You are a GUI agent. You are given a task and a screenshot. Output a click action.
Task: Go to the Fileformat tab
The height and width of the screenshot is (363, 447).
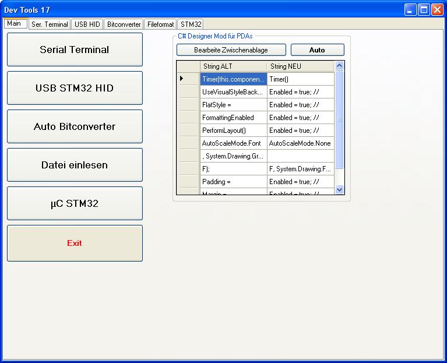(x=160, y=24)
